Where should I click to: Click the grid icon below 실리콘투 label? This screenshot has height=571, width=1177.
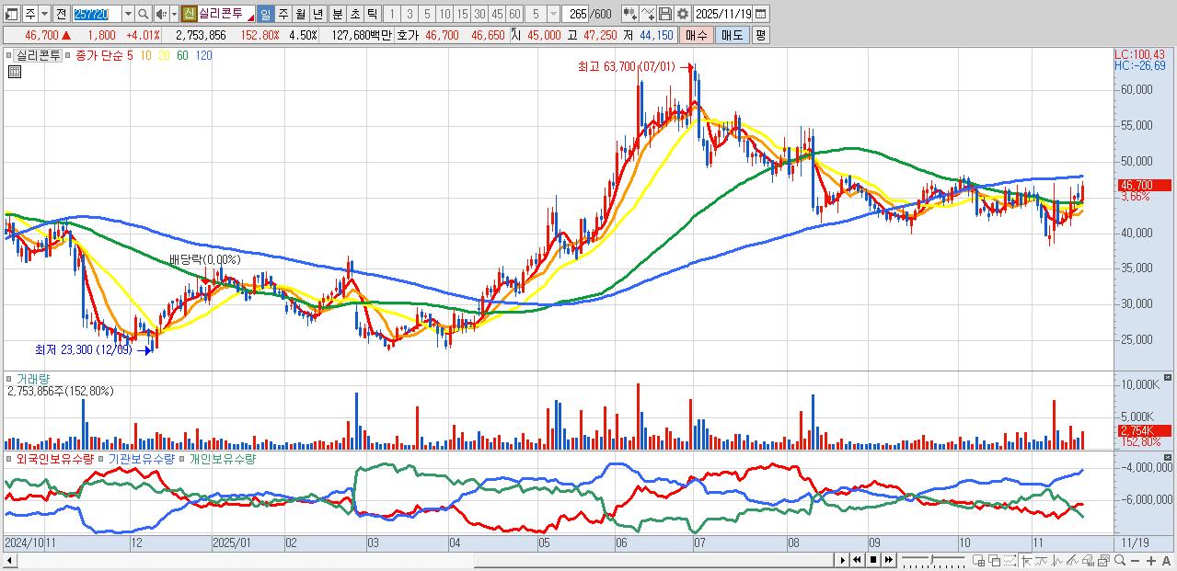pos(14,72)
